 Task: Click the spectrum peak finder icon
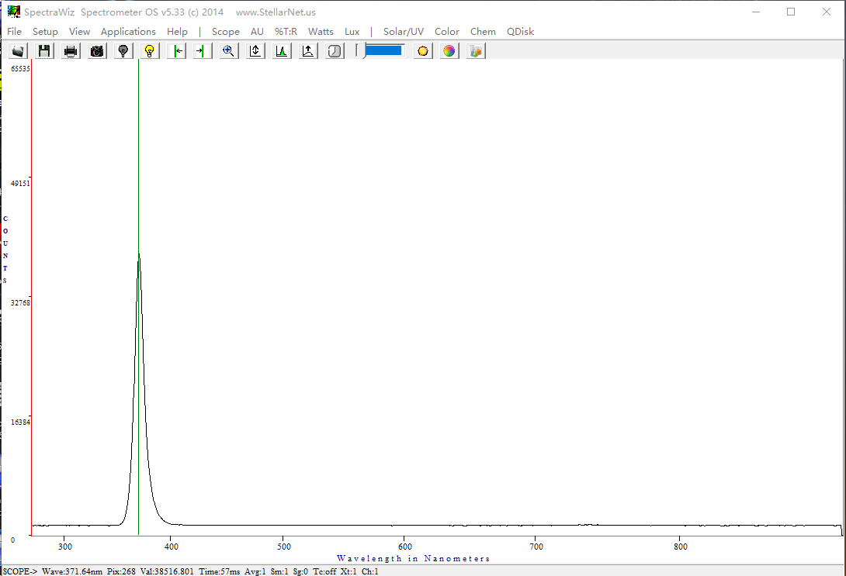pyautogui.click(x=282, y=51)
